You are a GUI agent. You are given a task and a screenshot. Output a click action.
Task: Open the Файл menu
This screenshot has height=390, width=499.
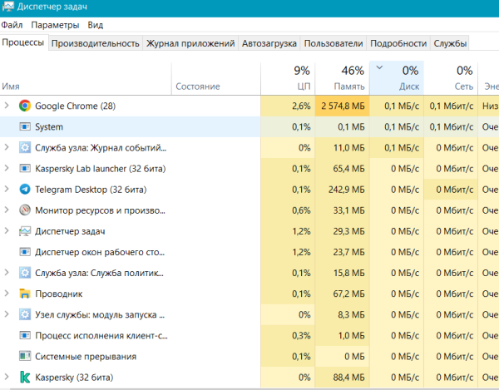12,26
